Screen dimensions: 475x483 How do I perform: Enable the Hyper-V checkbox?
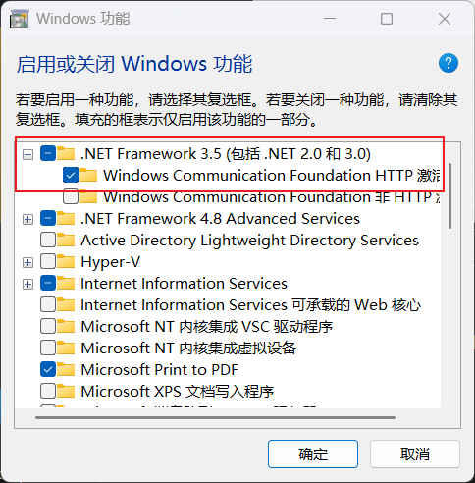click(48, 262)
